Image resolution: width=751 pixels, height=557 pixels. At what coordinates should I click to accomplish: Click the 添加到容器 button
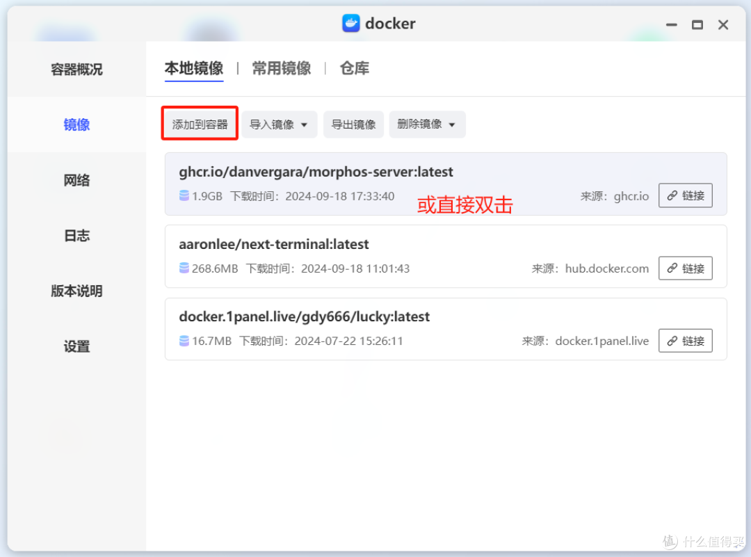pos(200,124)
